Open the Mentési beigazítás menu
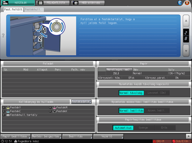This screenshot has width=192, height=143. click(46, 136)
